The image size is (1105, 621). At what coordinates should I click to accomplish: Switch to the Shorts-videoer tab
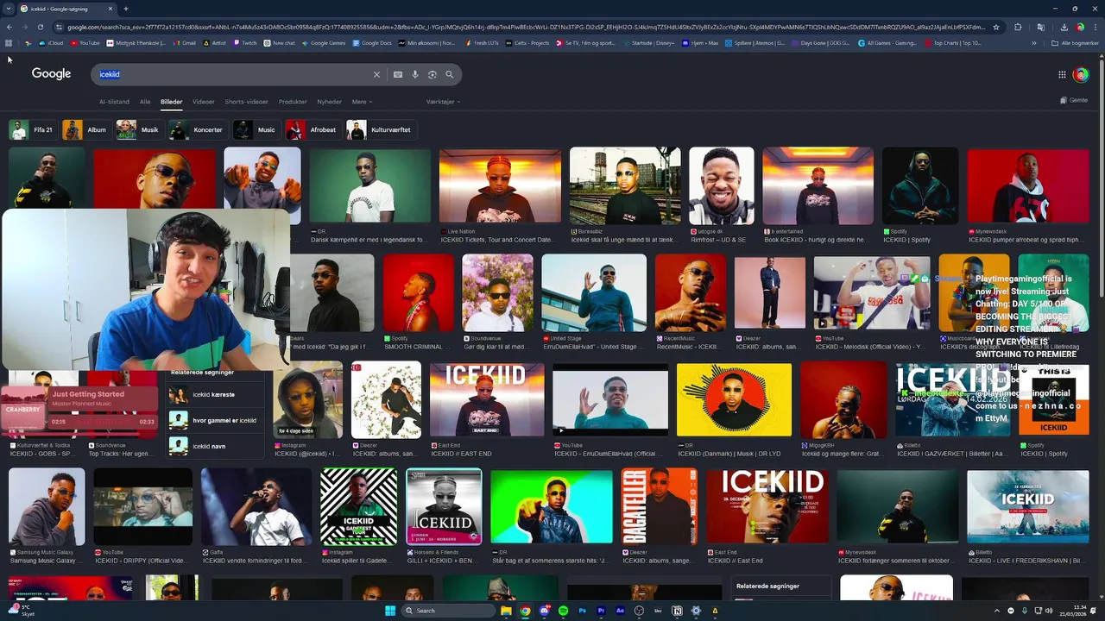(x=247, y=102)
